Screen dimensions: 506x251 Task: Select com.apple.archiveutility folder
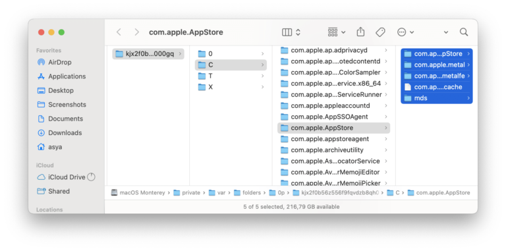click(x=333, y=150)
